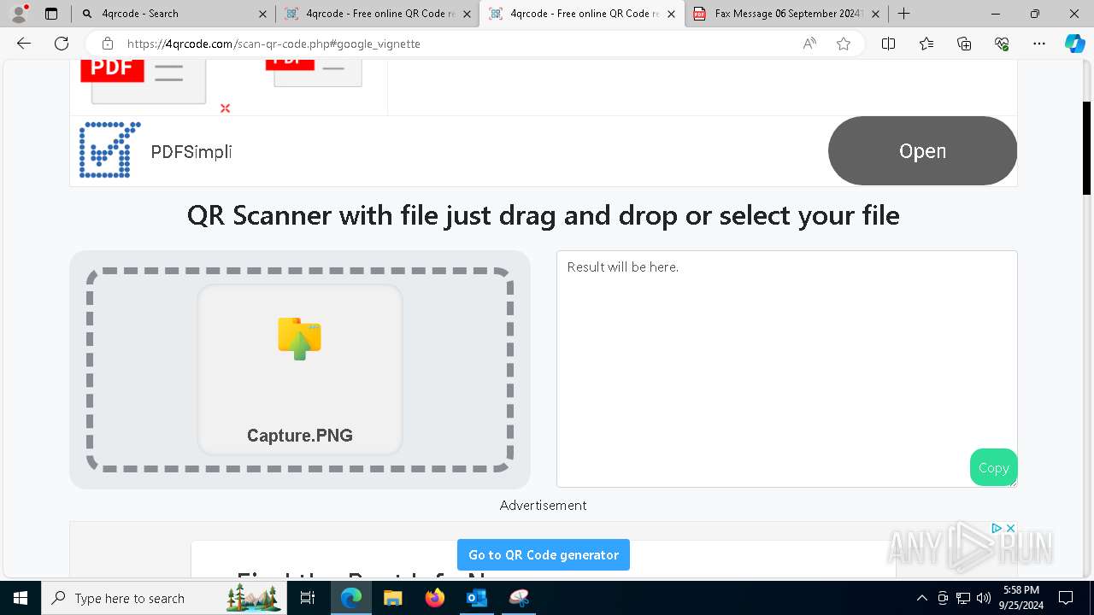Open the tab actions menu icon
The height and width of the screenshot is (615, 1094).
click(51, 14)
